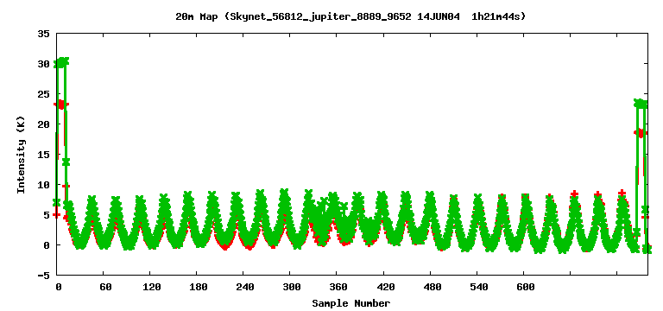Click the Intensity (K) y-axis label
The image size is (663, 311).
[21, 155]
